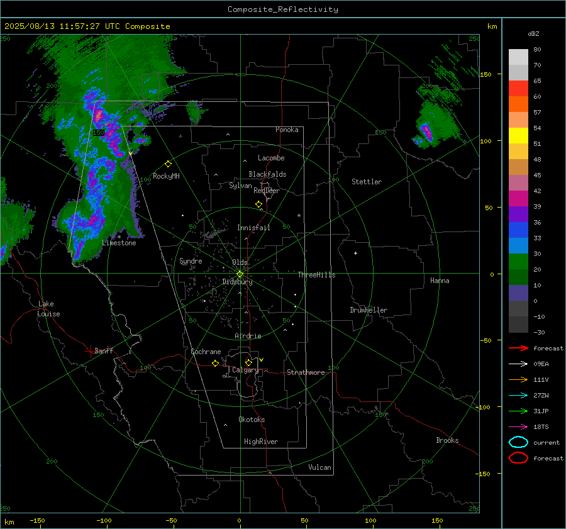Click the magenta 42 dBZ color swatch
Viewport: 566px width, 529px height.
point(518,199)
